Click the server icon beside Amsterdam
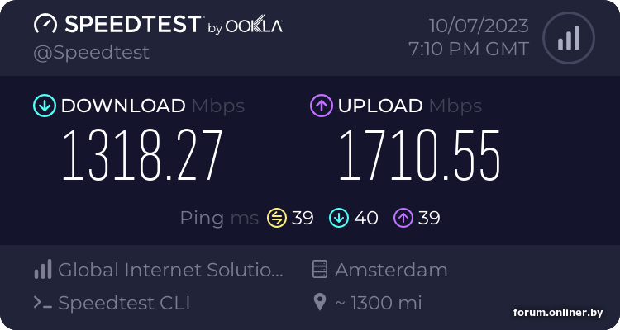Viewport: 620px width, 330px height. [x=320, y=269]
